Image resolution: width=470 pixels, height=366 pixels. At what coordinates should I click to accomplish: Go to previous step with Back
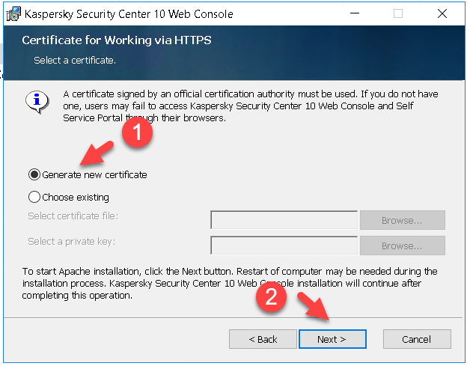click(x=263, y=339)
